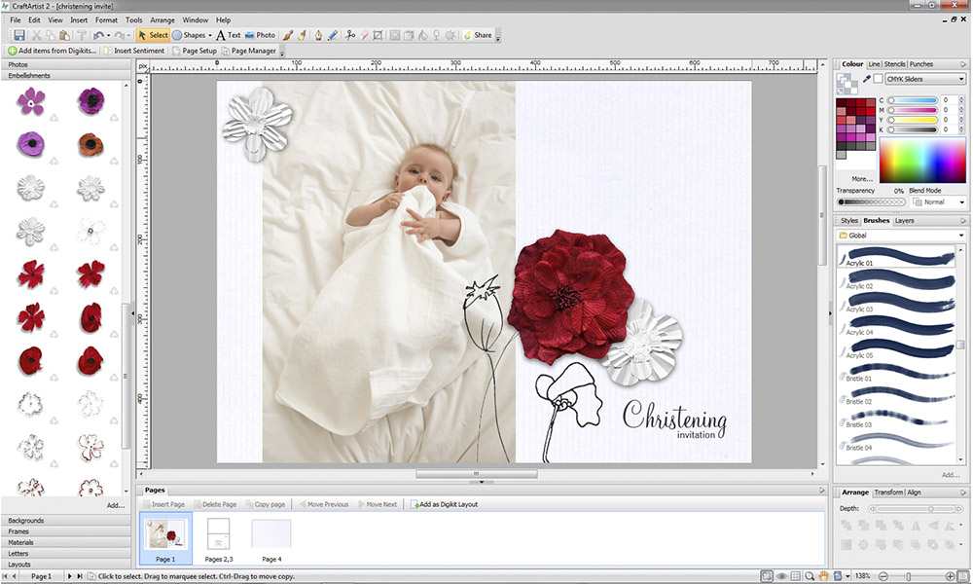Select the paintbrush tool in the toolbar

[289, 35]
